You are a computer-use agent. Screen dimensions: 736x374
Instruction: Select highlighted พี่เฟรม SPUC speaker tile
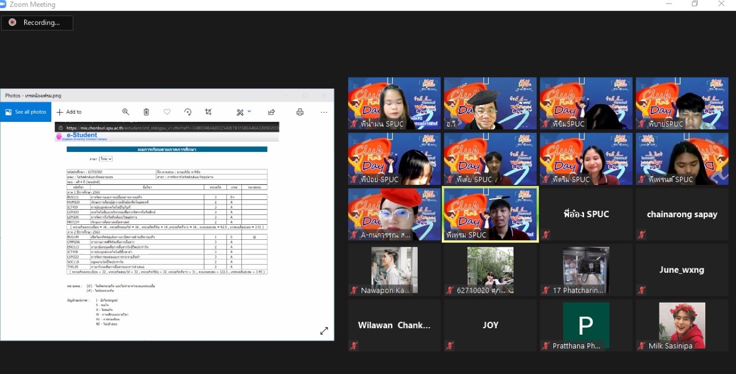[x=490, y=214]
